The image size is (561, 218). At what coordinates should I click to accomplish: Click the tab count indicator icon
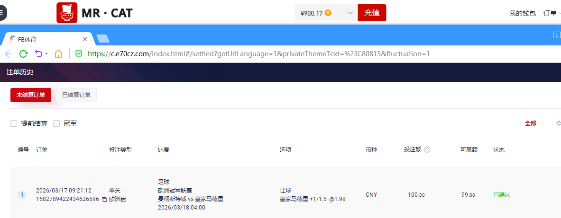pyautogui.click(x=556, y=35)
